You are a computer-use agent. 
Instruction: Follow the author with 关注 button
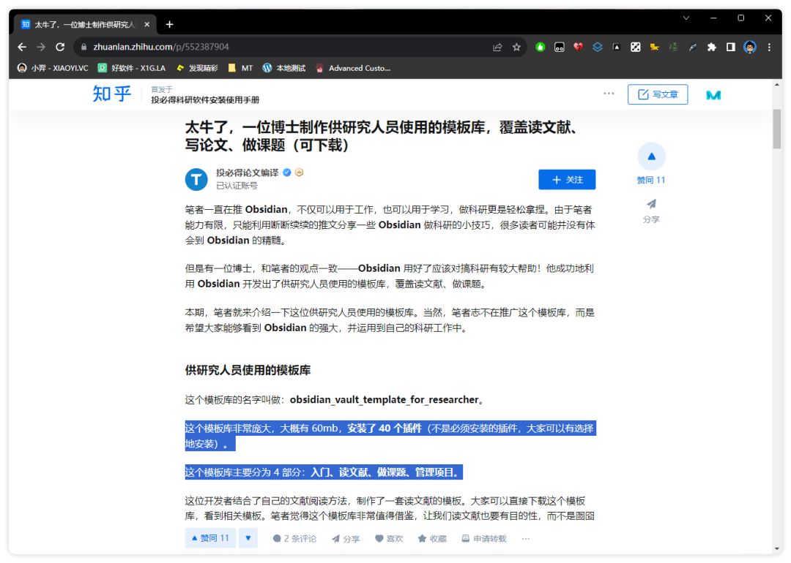(x=567, y=180)
